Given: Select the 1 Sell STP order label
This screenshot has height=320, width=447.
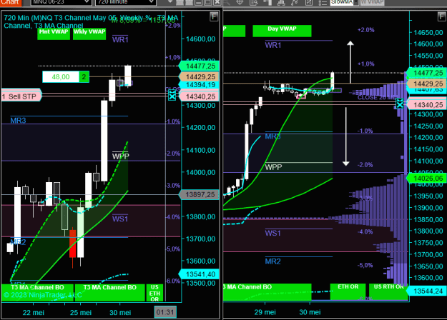Looking at the screenshot, I should (21, 96).
